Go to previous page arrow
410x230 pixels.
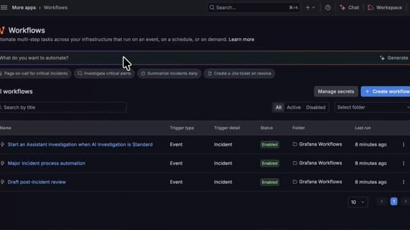click(x=382, y=202)
